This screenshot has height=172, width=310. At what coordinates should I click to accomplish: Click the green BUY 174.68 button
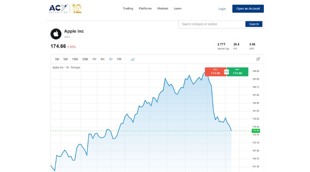coord(237,72)
